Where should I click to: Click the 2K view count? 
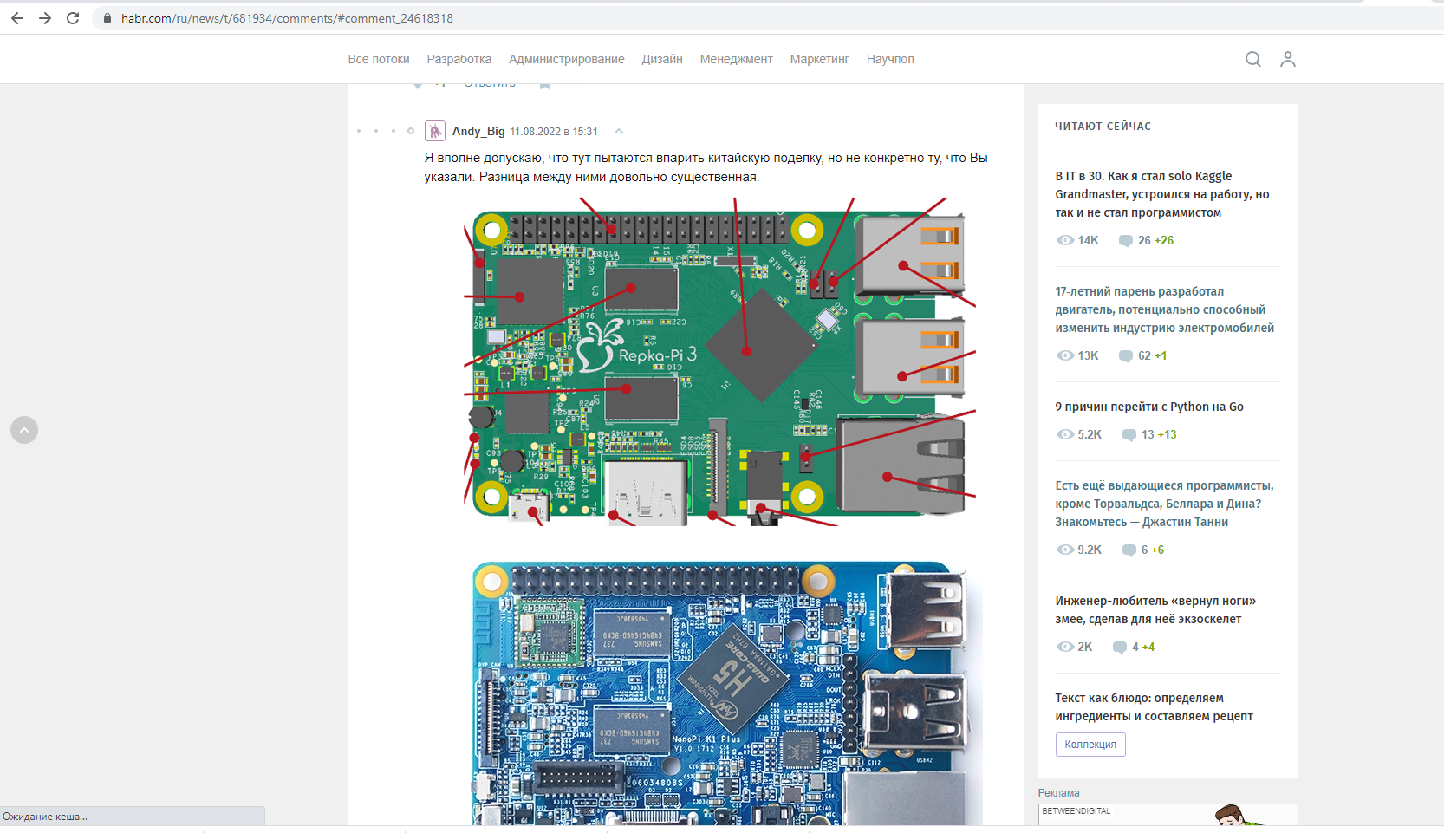pos(1085,647)
